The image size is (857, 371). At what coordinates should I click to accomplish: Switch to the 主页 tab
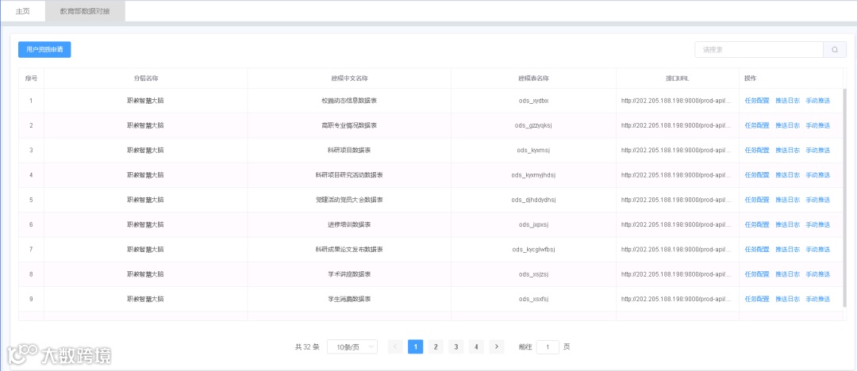click(x=23, y=11)
